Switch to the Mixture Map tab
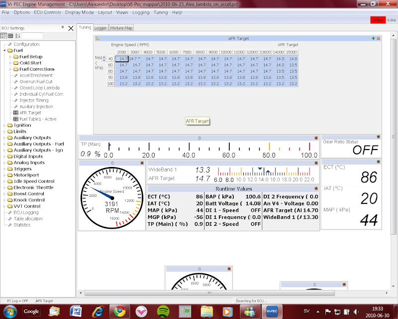The image size is (398, 319). point(121,28)
